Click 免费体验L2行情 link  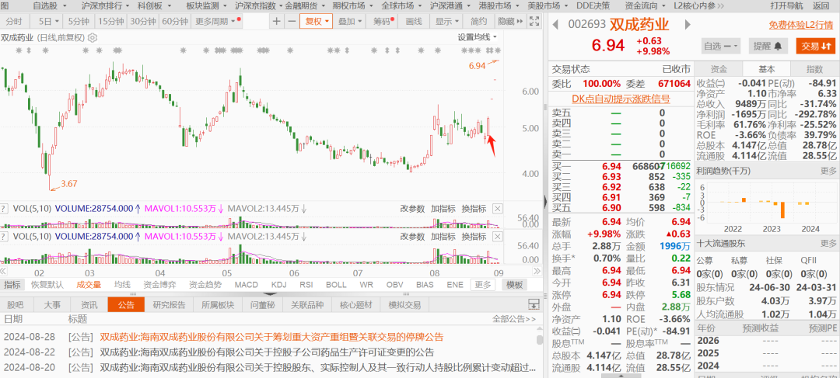[800, 25]
